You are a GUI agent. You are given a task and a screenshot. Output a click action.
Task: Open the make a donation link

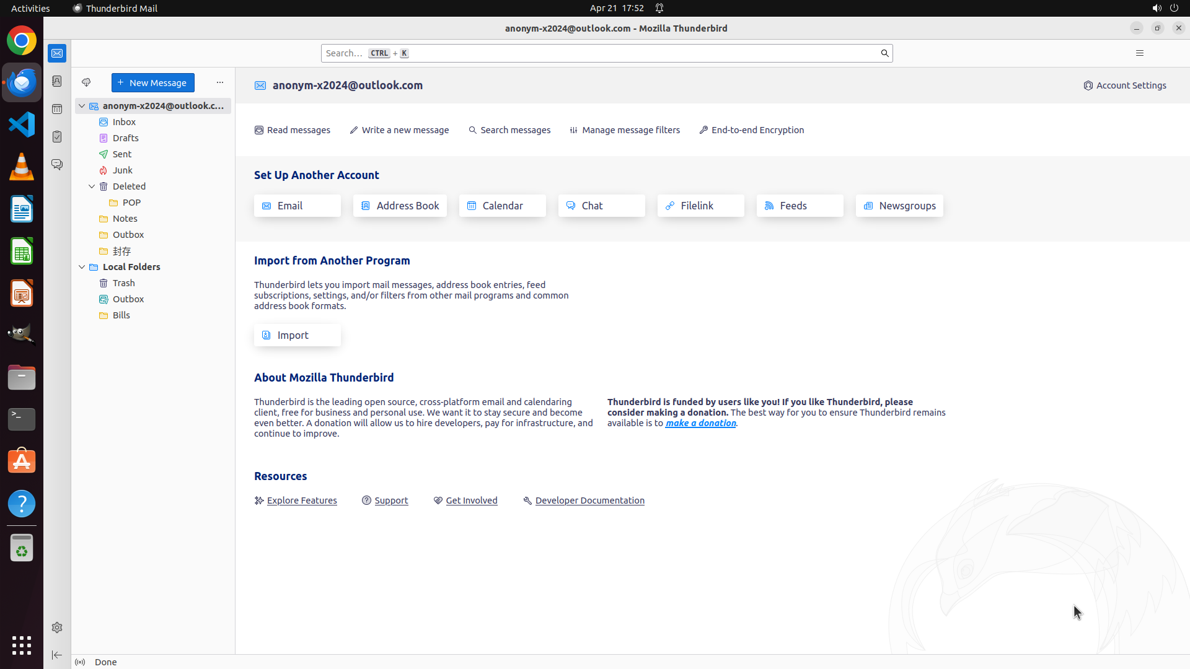tap(700, 423)
